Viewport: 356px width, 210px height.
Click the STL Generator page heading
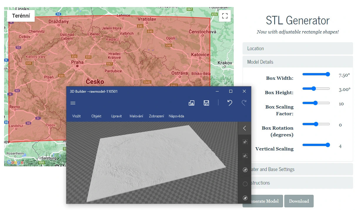(x=298, y=21)
